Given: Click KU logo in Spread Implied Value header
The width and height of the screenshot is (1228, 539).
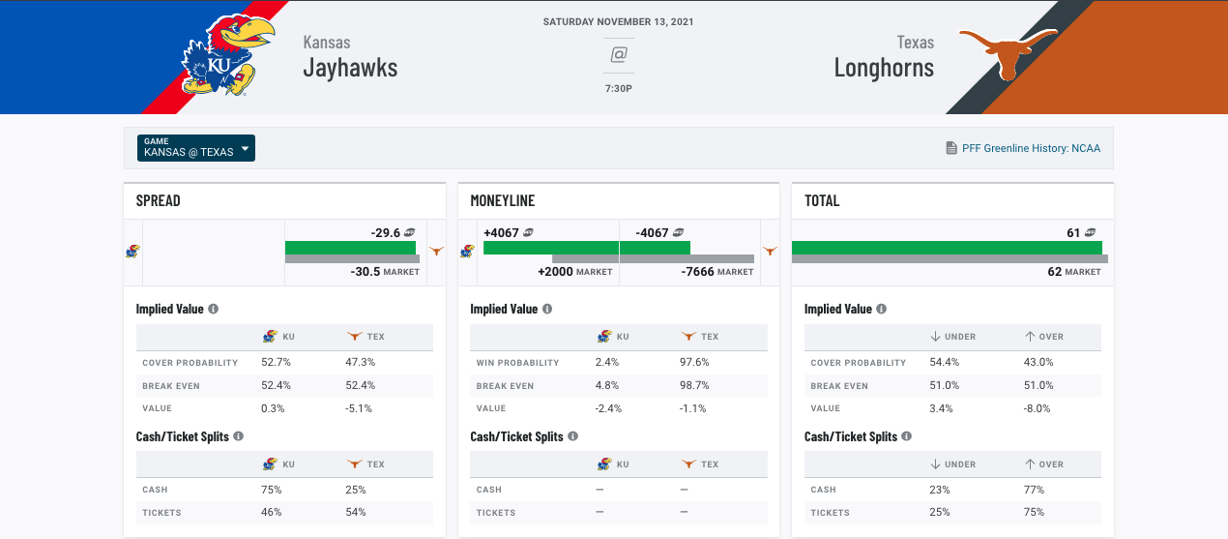Looking at the screenshot, I should pyautogui.click(x=270, y=337).
